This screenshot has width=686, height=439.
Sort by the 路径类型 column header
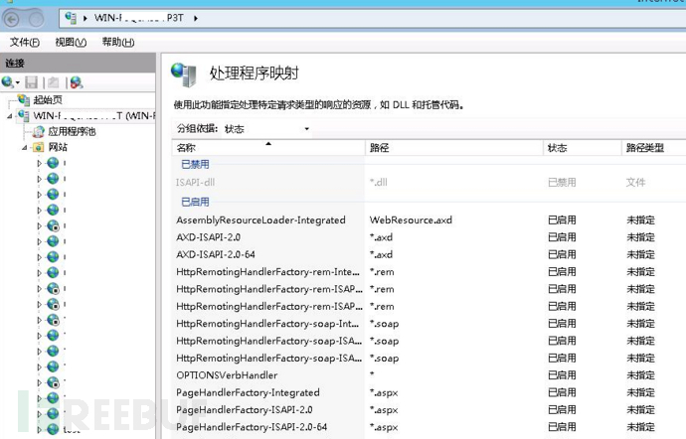(x=653, y=148)
